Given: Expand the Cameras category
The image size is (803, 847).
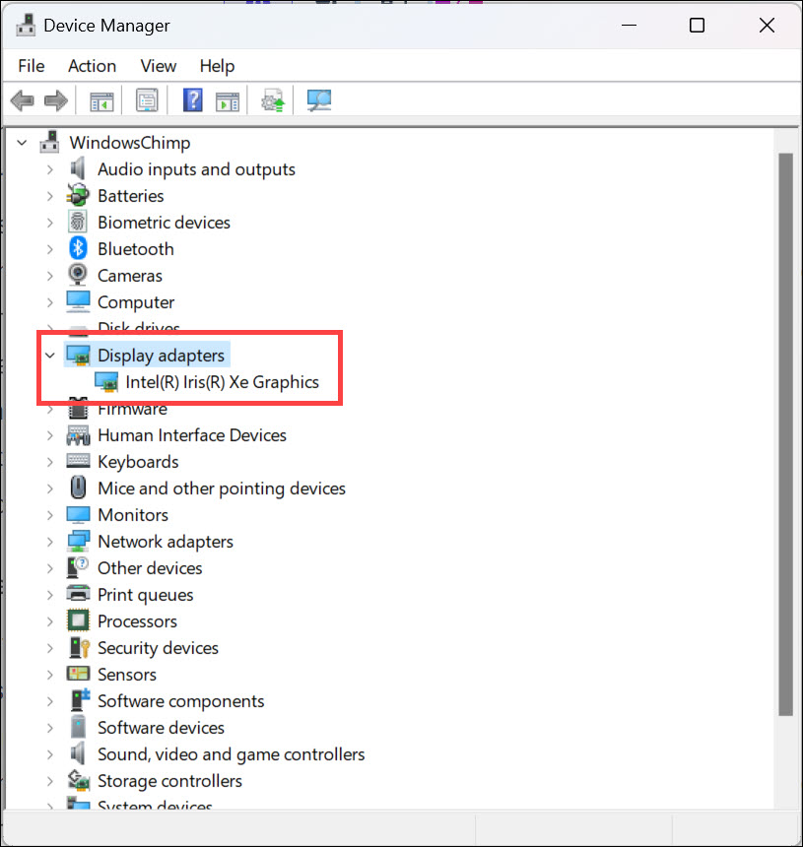Looking at the screenshot, I should click(x=49, y=276).
